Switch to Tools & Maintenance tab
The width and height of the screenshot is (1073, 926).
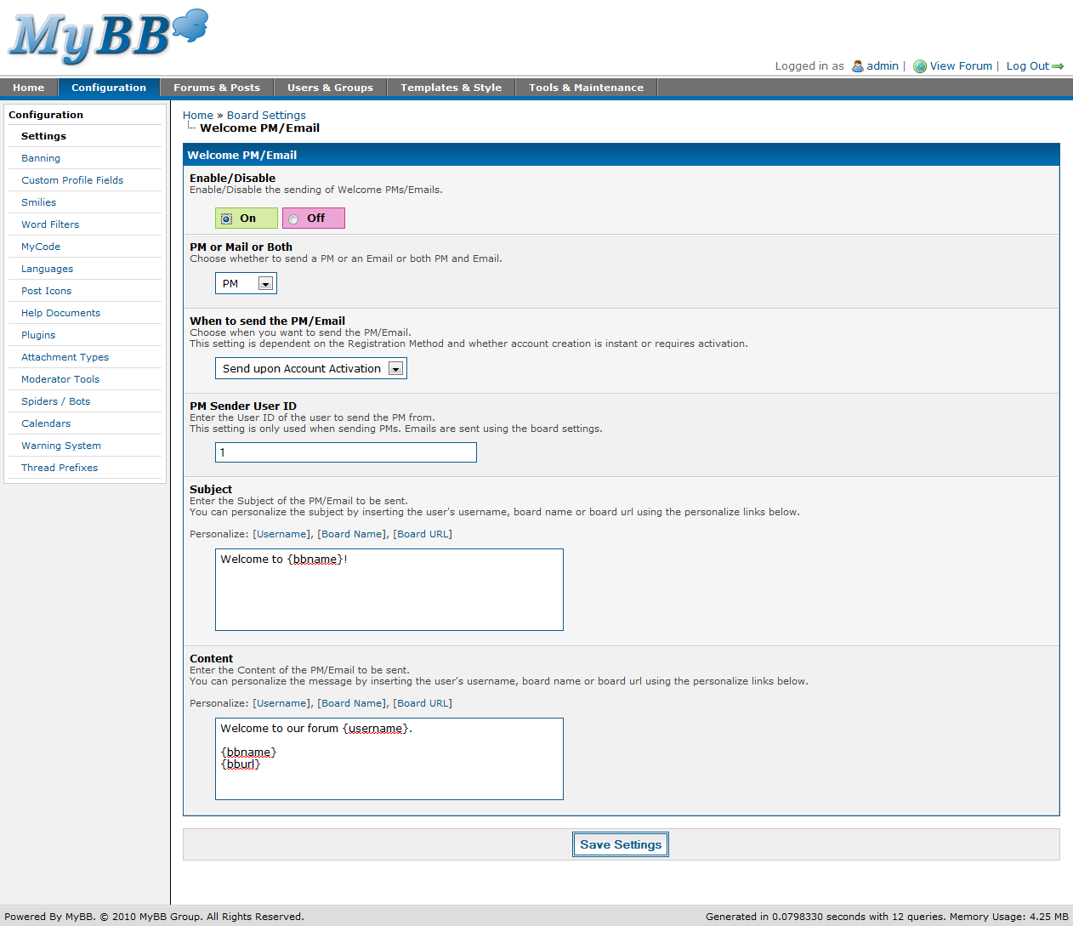(x=586, y=88)
